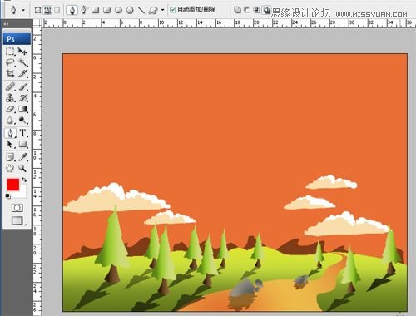
Task: Choose the Ellipse tool in the options bar
Action: (118, 11)
